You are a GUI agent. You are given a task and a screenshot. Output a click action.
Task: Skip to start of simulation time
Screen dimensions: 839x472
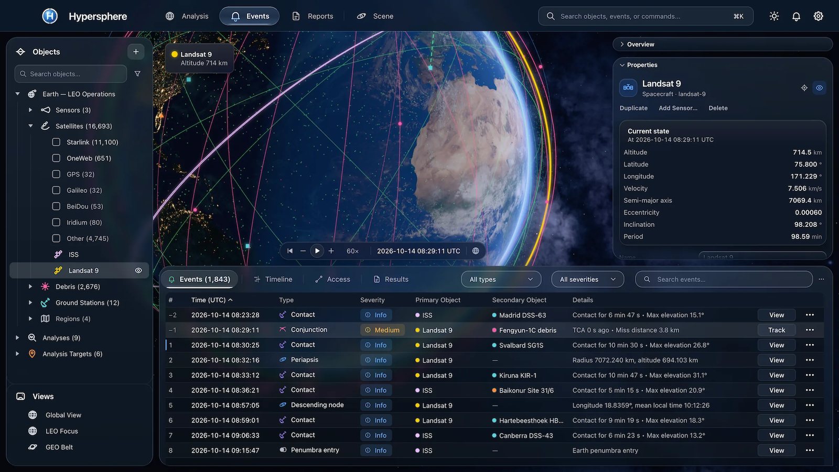click(290, 251)
